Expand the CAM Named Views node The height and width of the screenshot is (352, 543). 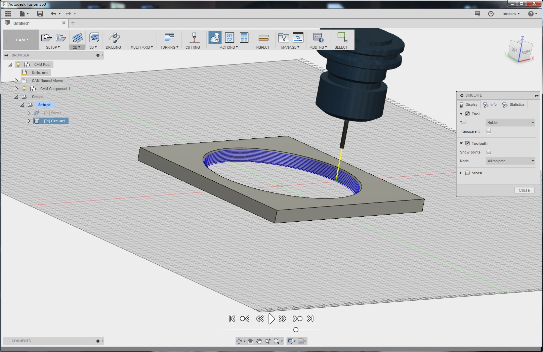(16, 81)
